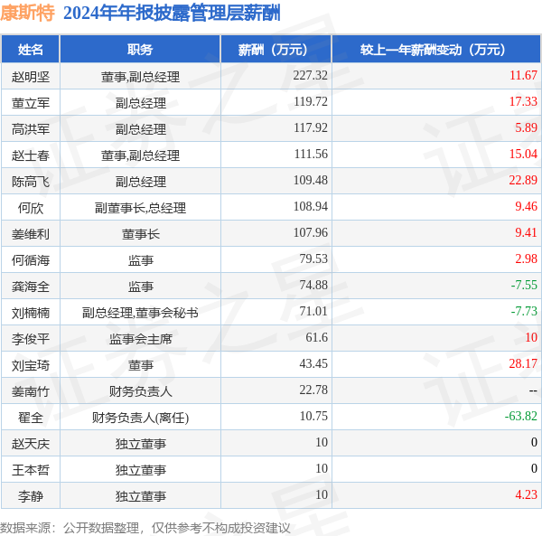The image size is (542, 536).
Task: Click the 康斯特 company name in title
Action: [x=27, y=14]
